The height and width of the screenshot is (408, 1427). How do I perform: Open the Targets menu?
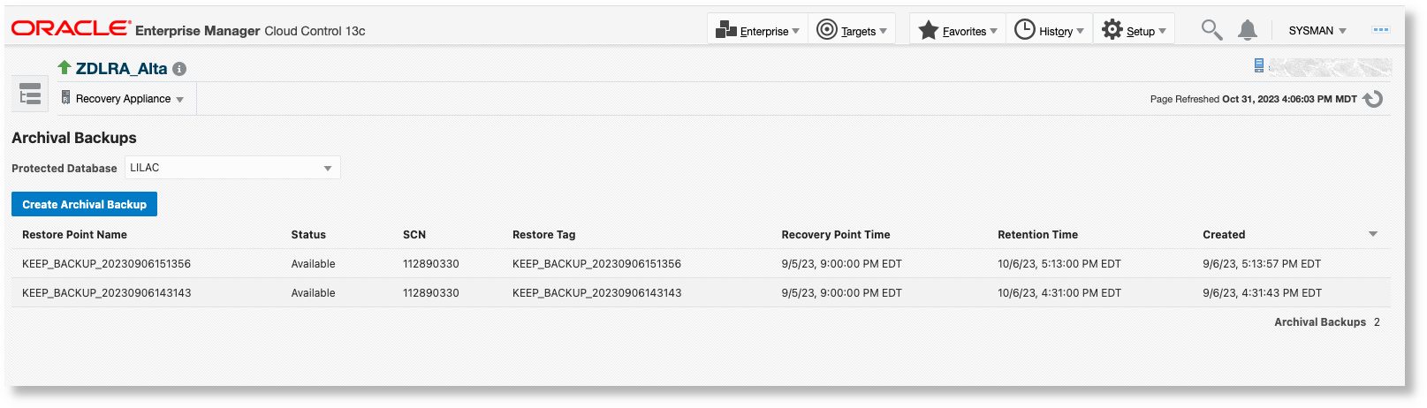[852, 30]
